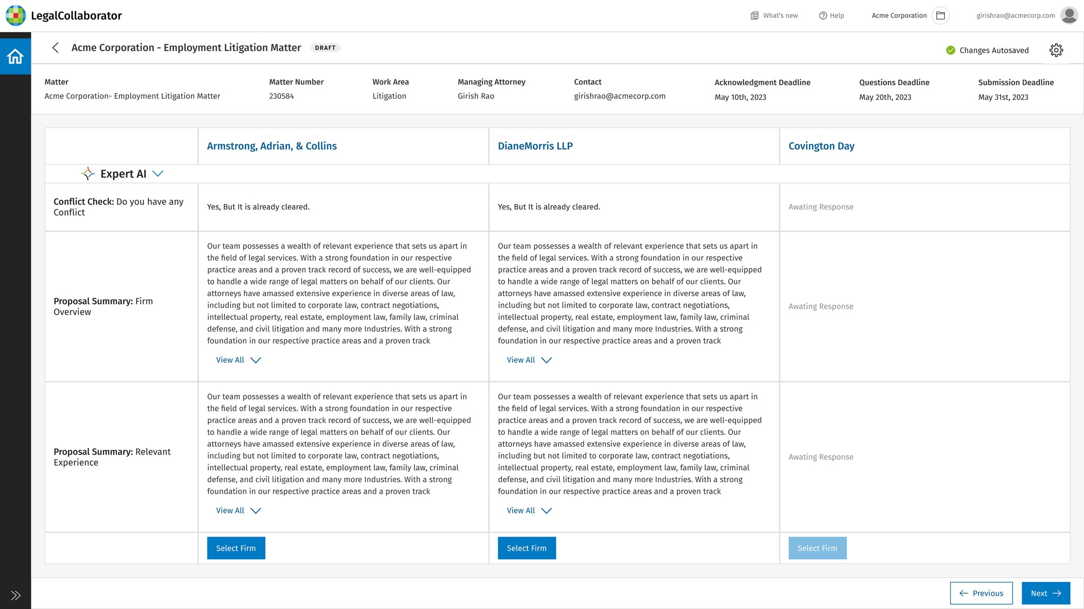Open the Help menu item

tap(832, 15)
